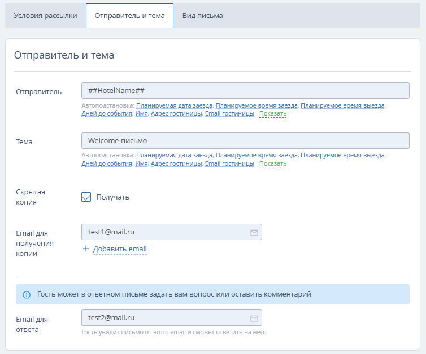Insert "Планируемое время выезда" under Отправитель
This screenshot has width=426, height=354.
(x=342, y=105)
